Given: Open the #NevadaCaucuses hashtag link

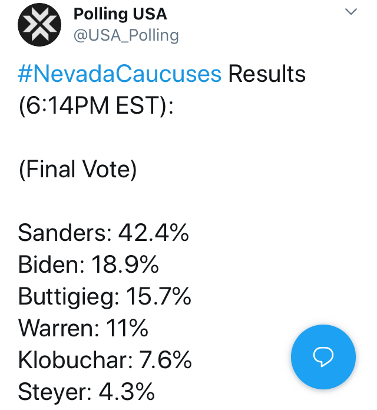Looking at the screenshot, I should [120, 74].
